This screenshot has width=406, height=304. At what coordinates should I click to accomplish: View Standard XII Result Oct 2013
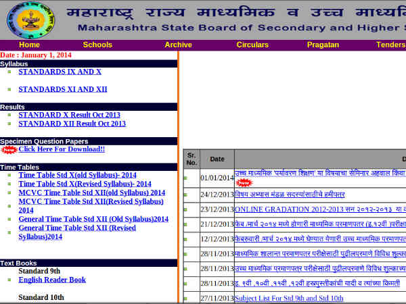(x=72, y=124)
